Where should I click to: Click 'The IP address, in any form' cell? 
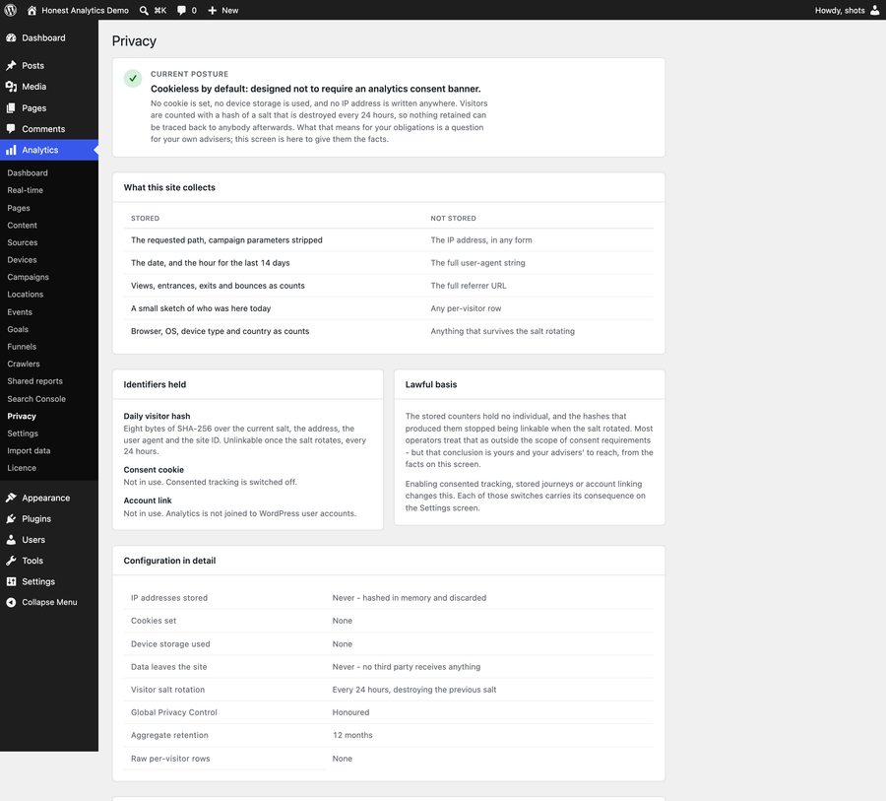481,239
